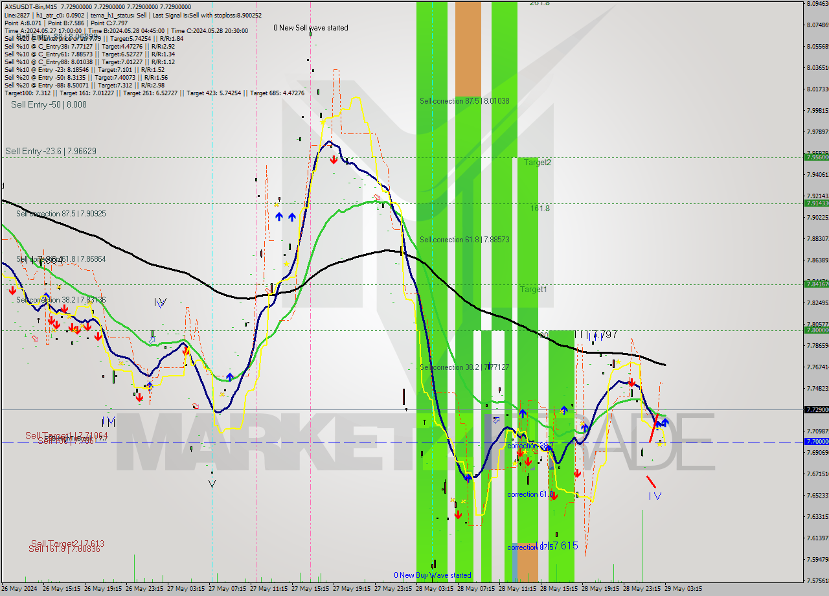The width and height of the screenshot is (829, 596).
Task: Click the gray 7.72900 current price tag
Action: pos(816,409)
